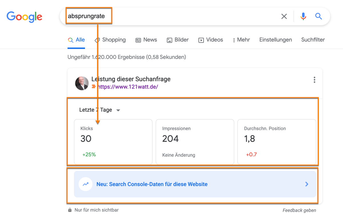The image size is (343, 218).
Task: Open the Mehr search categories menu
Action: pyautogui.click(x=241, y=40)
